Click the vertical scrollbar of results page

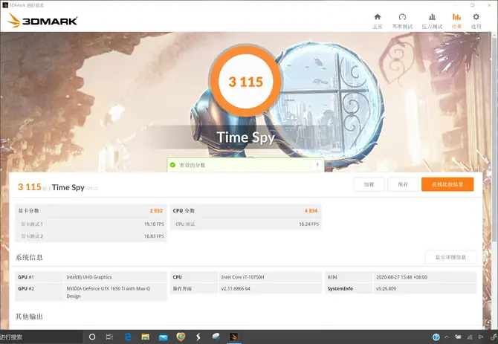[x=494, y=140]
